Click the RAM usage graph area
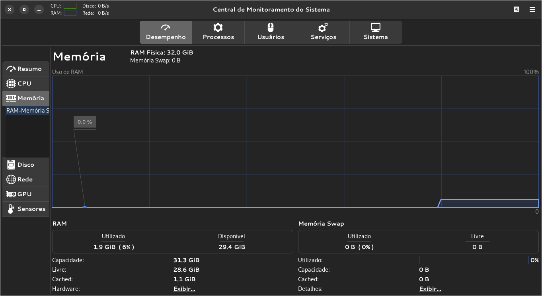The width and height of the screenshot is (542, 296). point(295,141)
